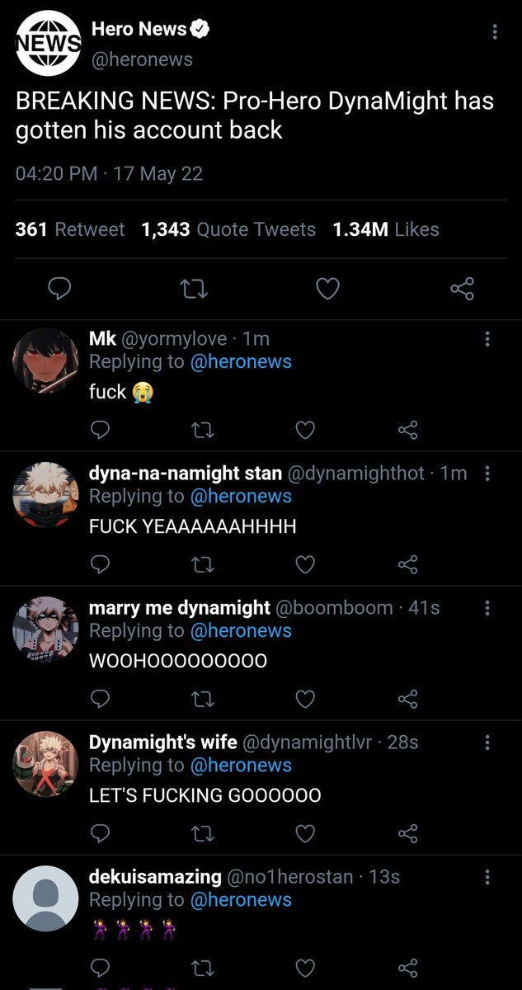Open more options menu on Mk's reply
Image resolution: width=522 pixels, height=990 pixels.
[x=487, y=339]
